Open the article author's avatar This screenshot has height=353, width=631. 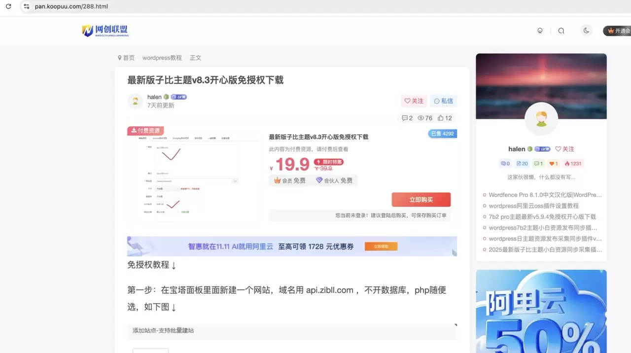pos(135,101)
